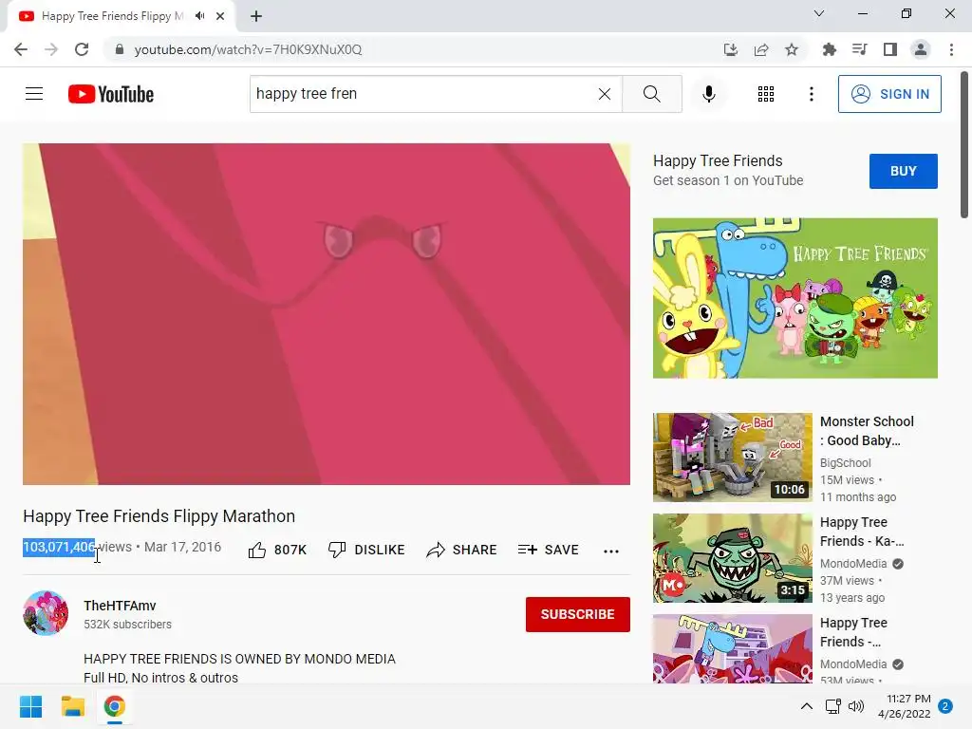This screenshot has height=729, width=972.
Task: Open TheHTFAmv channel name link
Action: click(120, 606)
